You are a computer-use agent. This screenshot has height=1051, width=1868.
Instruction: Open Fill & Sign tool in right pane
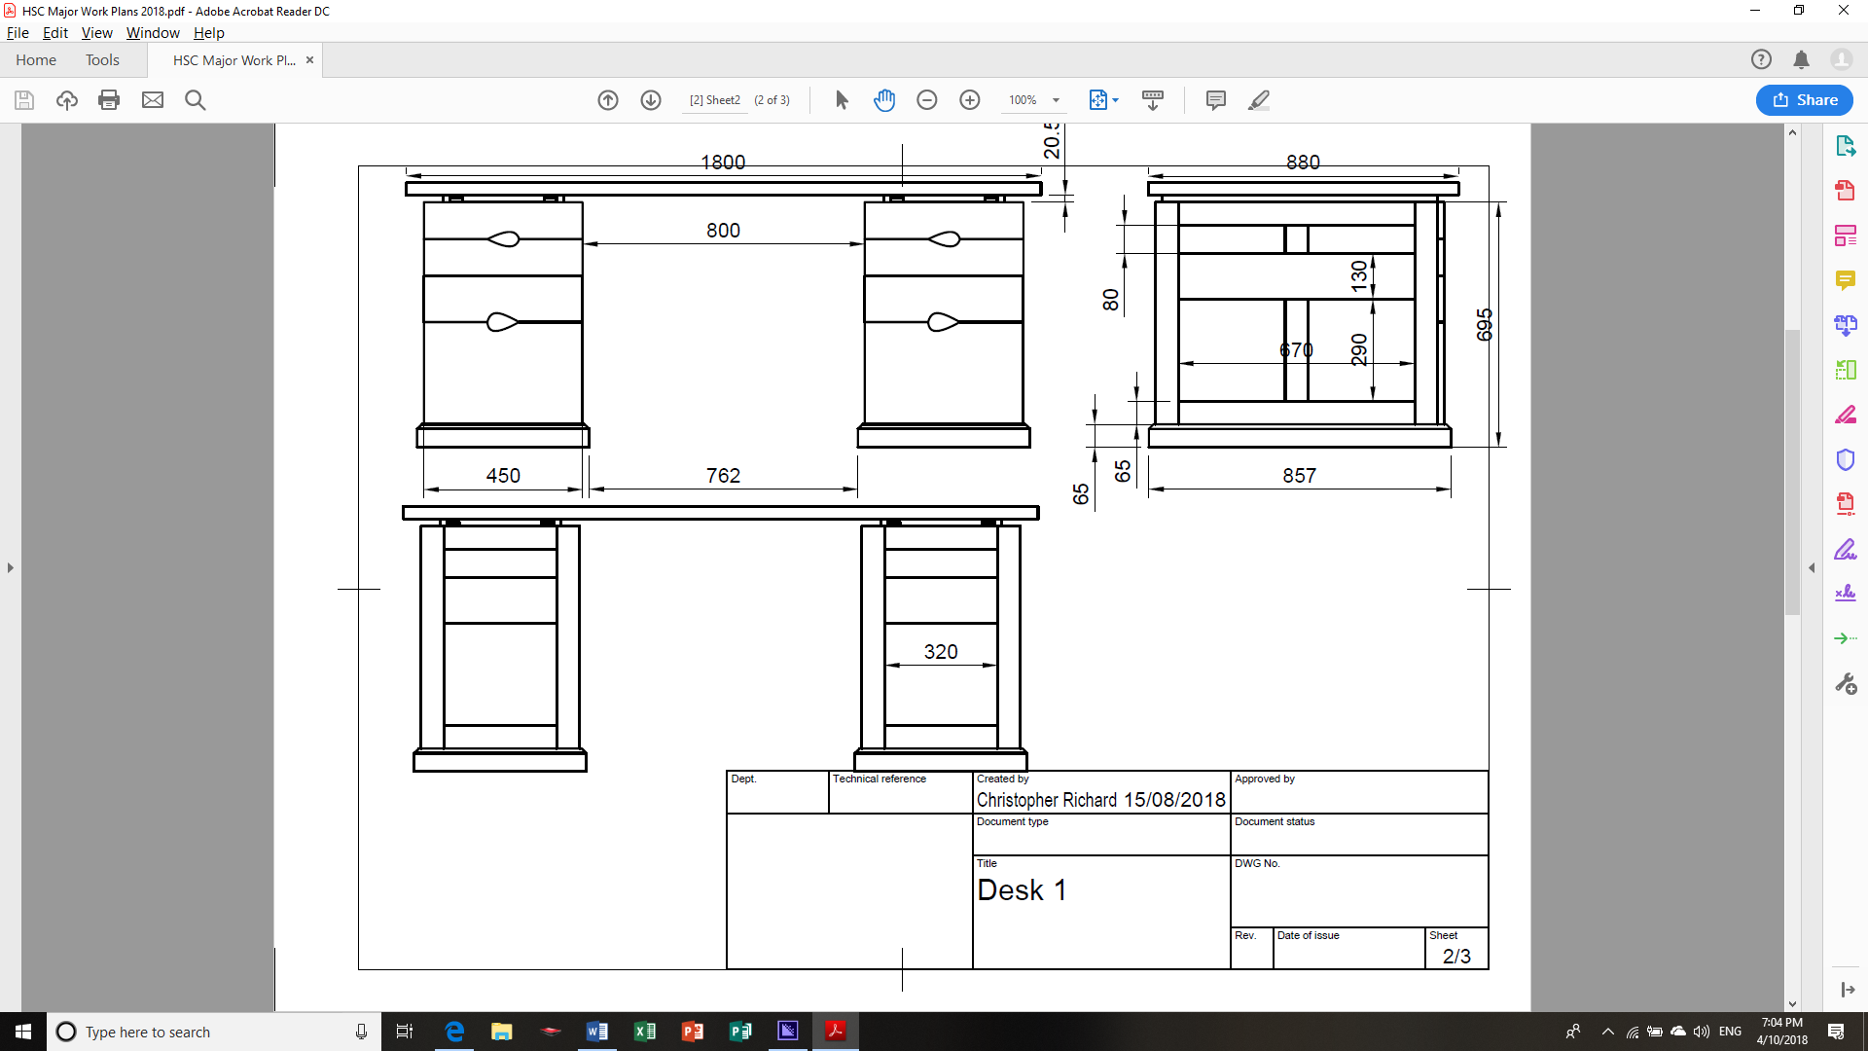coord(1845,549)
